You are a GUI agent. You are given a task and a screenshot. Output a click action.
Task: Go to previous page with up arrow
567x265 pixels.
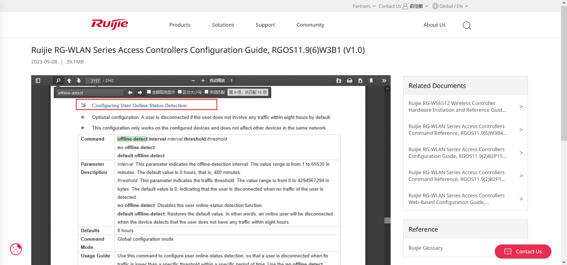tap(69, 81)
